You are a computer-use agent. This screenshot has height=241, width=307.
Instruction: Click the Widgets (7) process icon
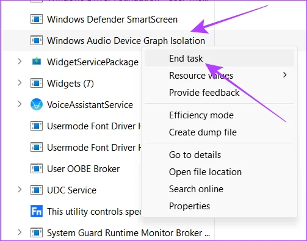37,83
